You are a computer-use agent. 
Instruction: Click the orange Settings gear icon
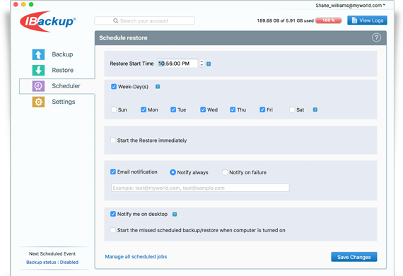tap(38, 102)
